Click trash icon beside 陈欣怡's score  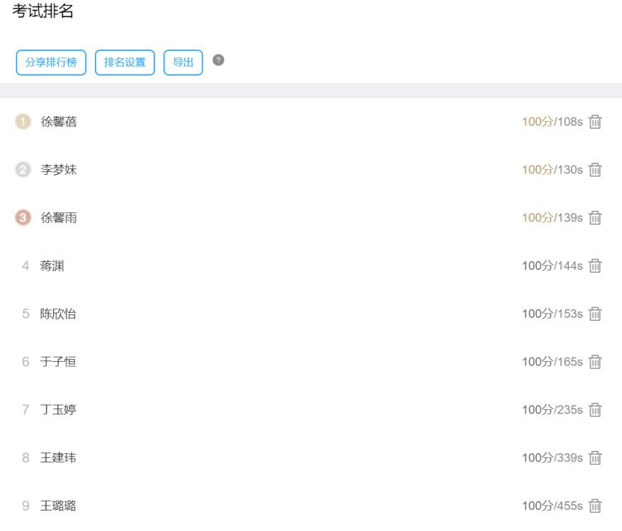[x=595, y=314]
